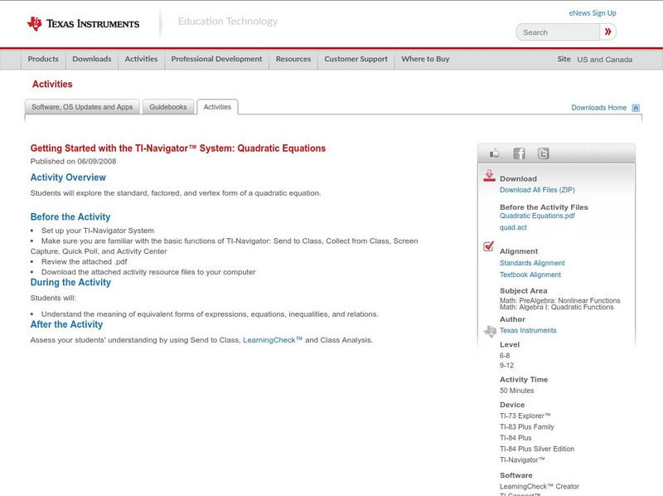Click LearningCheck™ Creator software entry
The height and width of the screenshot is (496, 663).
(540, 487)
